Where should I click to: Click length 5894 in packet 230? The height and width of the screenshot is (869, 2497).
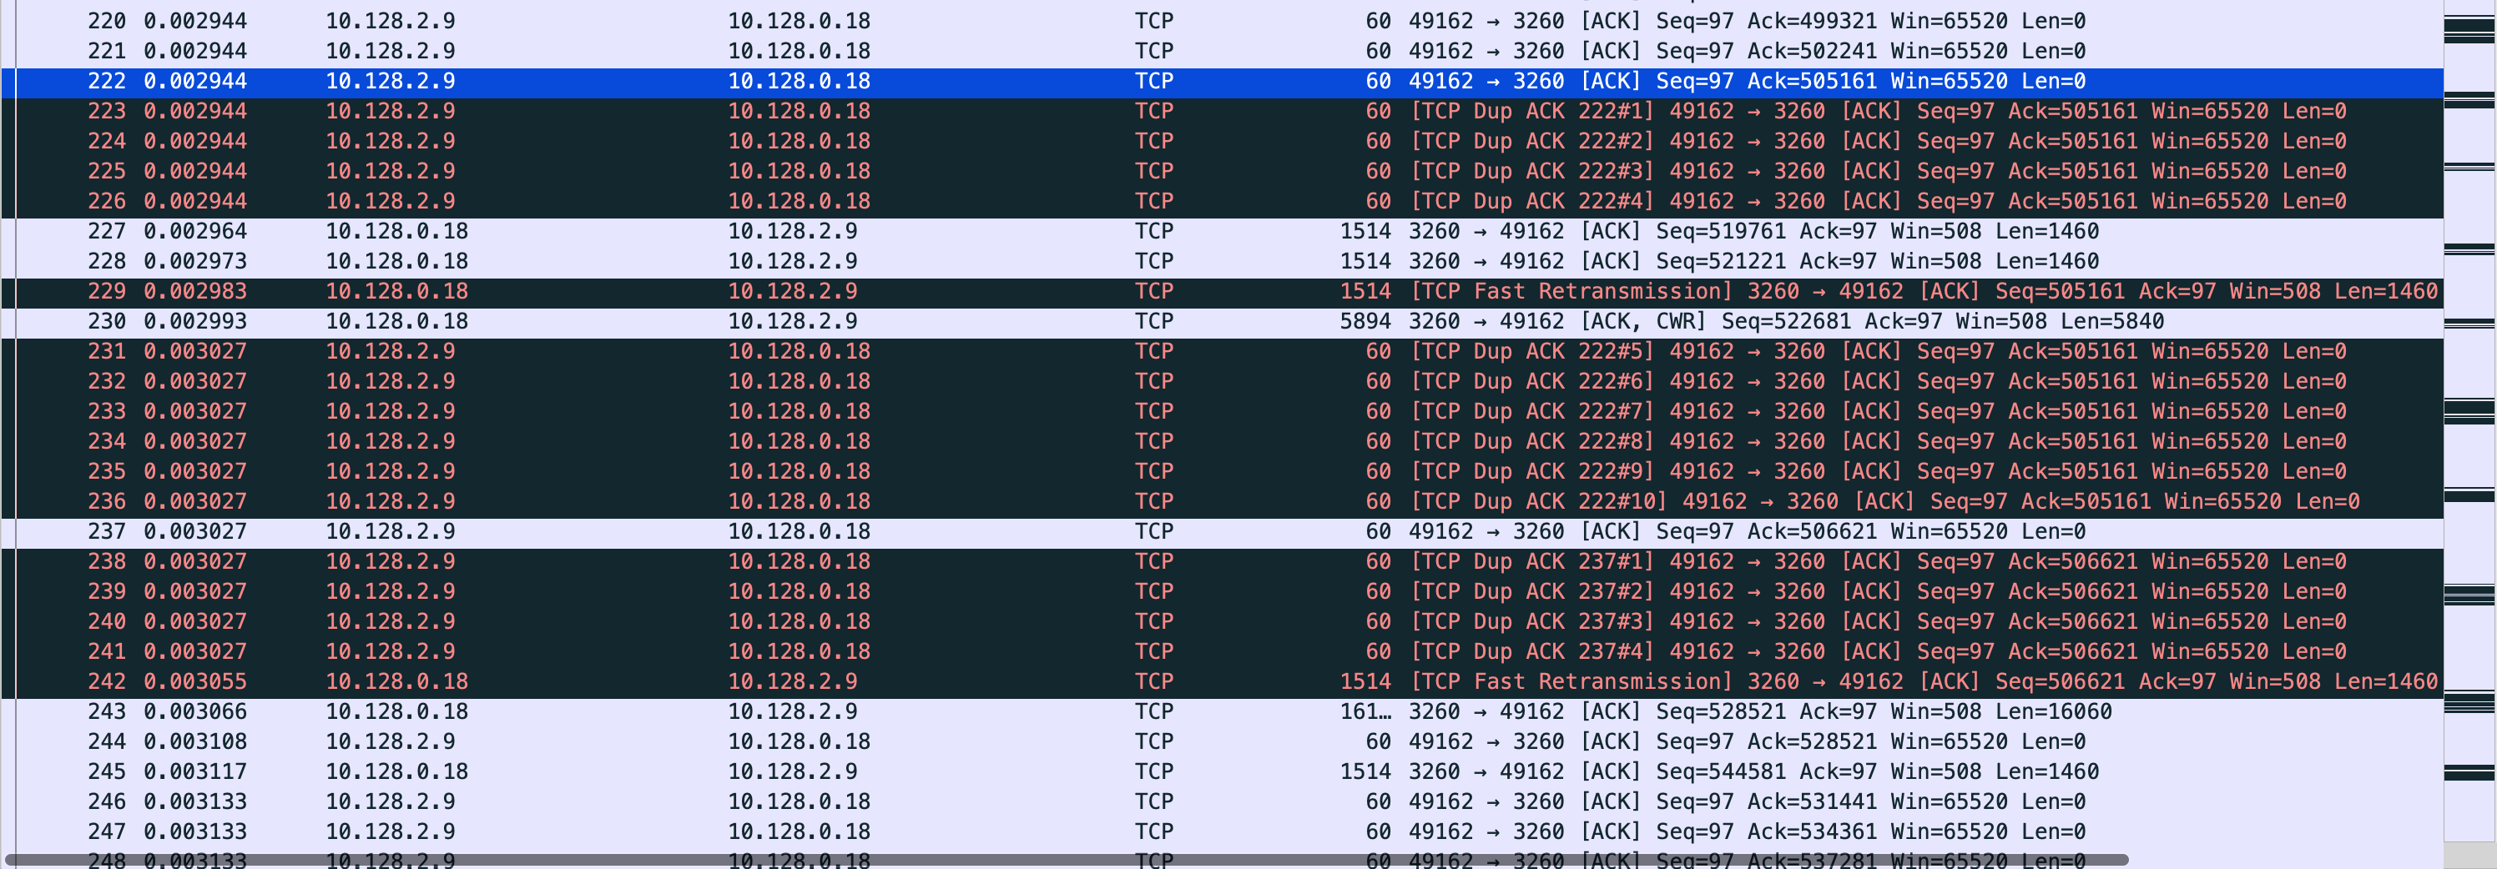tap(1365, 322)
